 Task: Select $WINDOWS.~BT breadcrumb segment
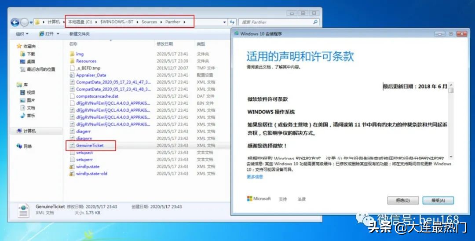(117, 22)
